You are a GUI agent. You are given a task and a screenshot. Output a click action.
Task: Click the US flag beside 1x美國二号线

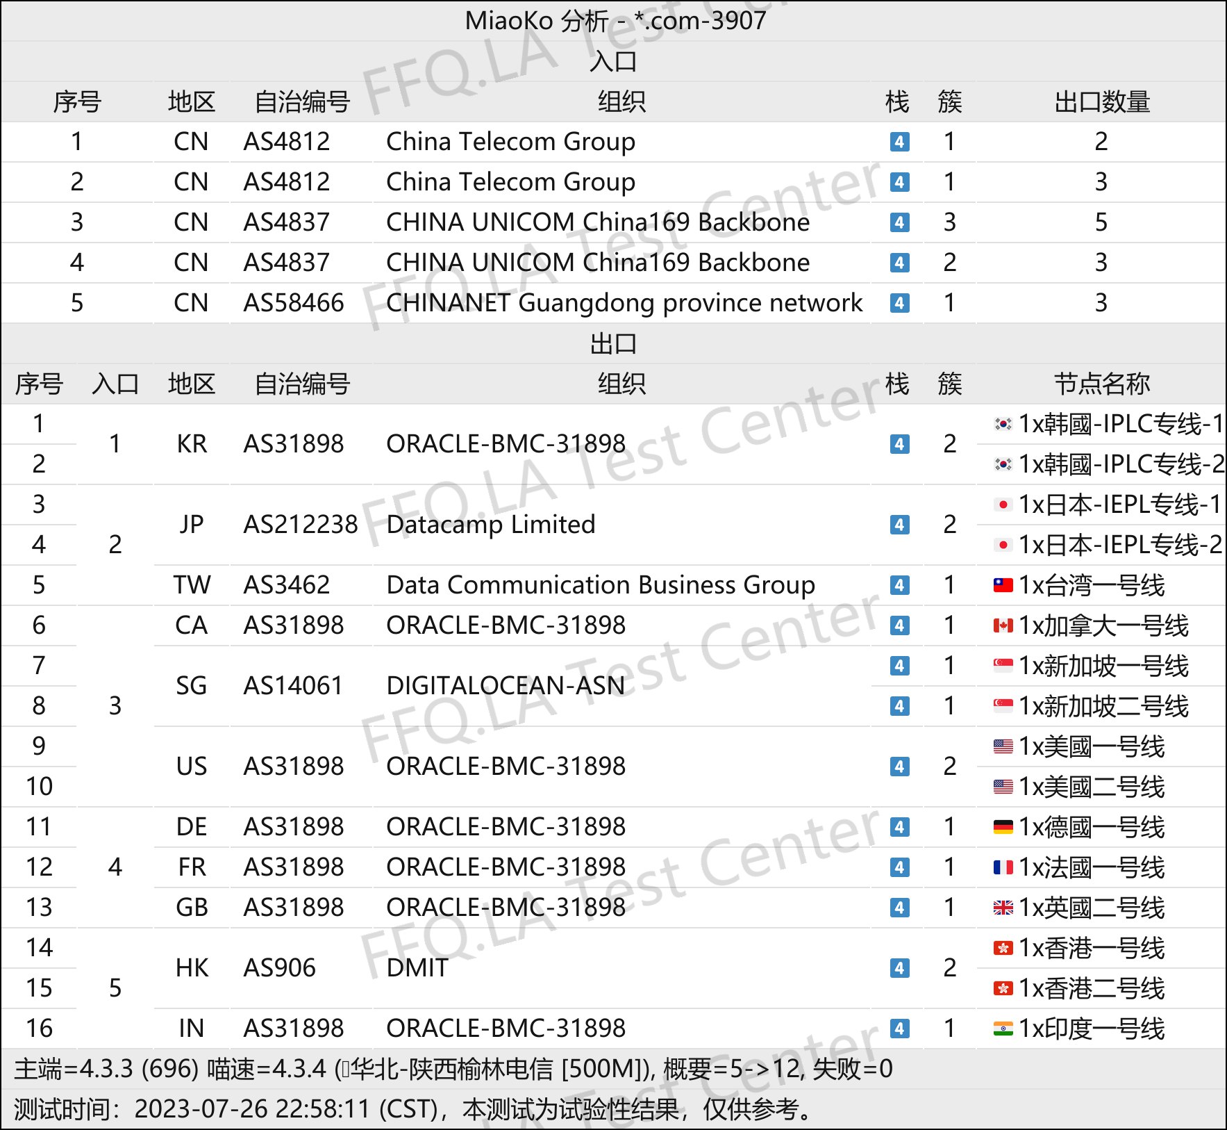(x=1003, y=787)
